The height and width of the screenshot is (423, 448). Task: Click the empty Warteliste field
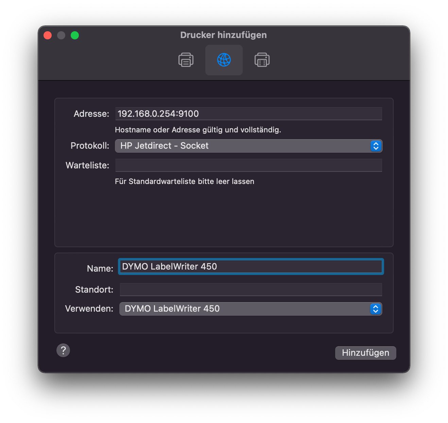248,165
